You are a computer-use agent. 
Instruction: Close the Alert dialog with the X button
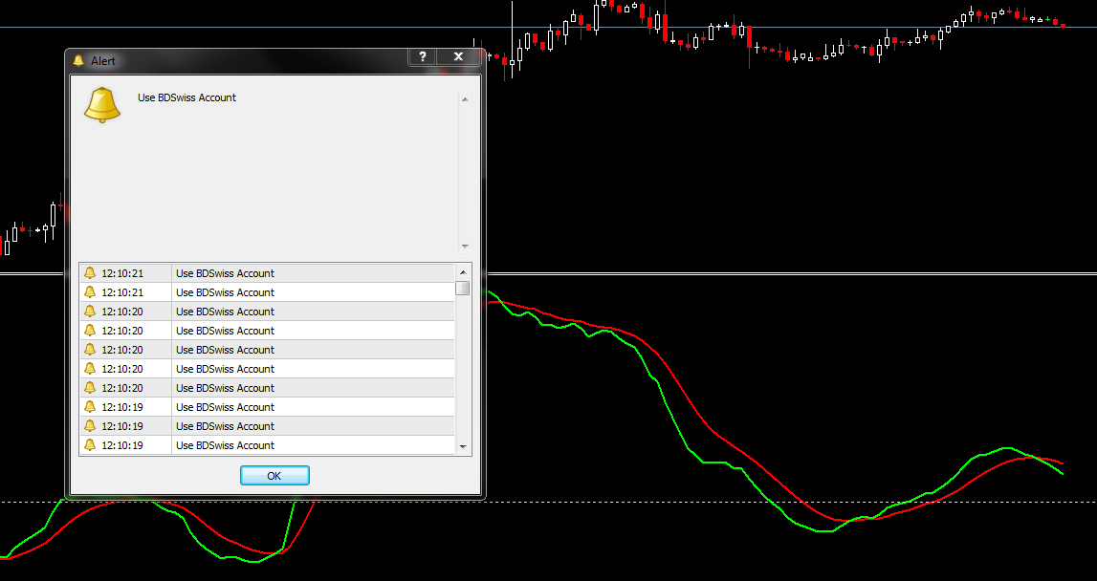tap(458, 57)
